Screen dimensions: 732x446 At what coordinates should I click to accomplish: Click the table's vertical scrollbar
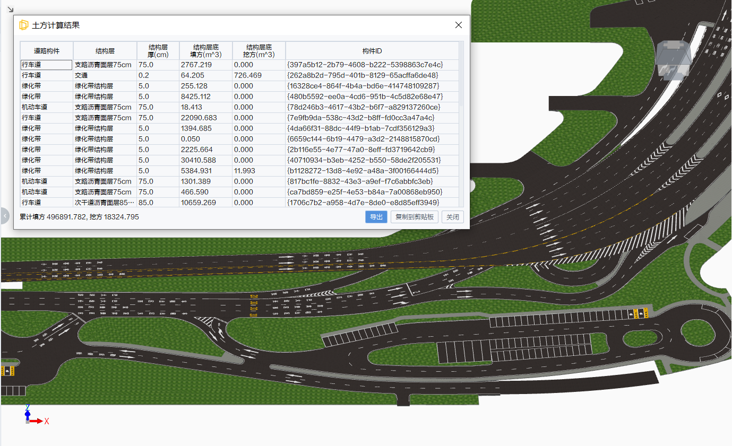pyautogui.click(x=461, y=74)
